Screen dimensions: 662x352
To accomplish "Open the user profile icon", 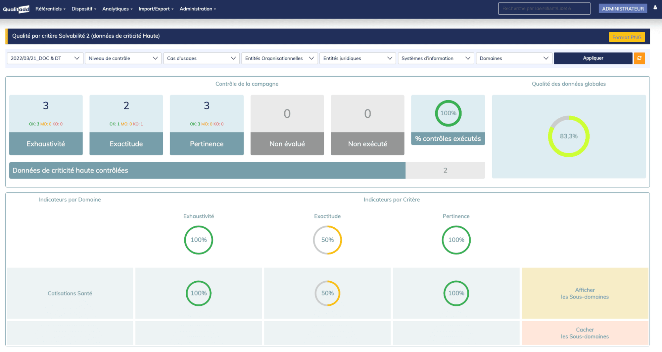I will [x=655, y=8].
